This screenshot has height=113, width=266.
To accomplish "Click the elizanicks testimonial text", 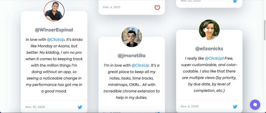I will (209, 74).
